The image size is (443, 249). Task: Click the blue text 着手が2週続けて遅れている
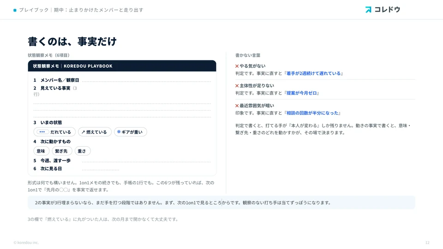(x=313, y=73)
